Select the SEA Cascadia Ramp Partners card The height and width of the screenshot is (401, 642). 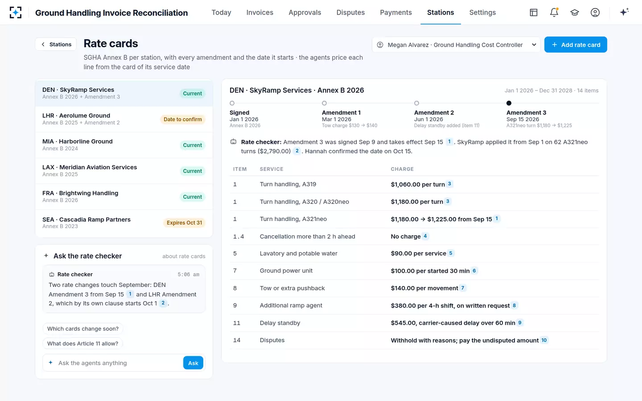click(x=124, y=223)
